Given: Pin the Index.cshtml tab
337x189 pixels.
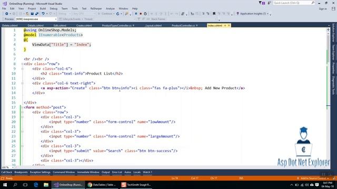Looking at the screenshot, I should click(225, 26).
